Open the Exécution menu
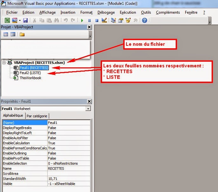 (x=128, y=12)
